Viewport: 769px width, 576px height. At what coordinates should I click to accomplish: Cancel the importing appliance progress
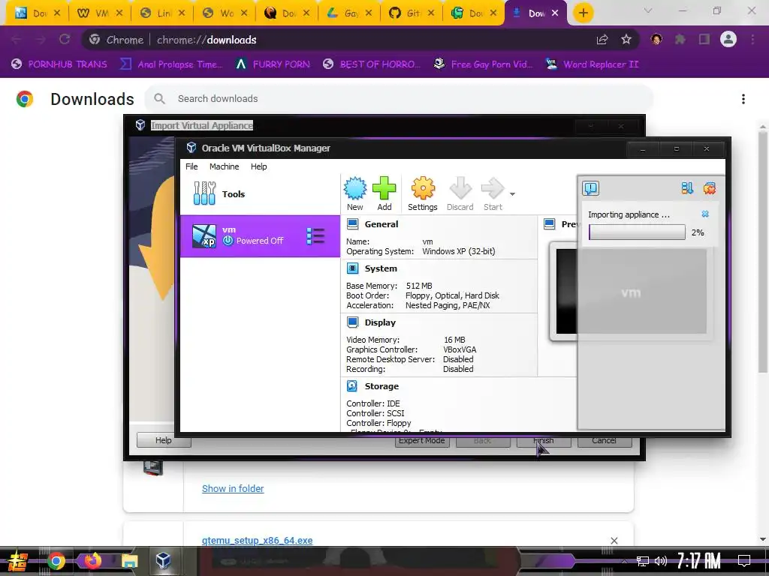click(705, 214)
